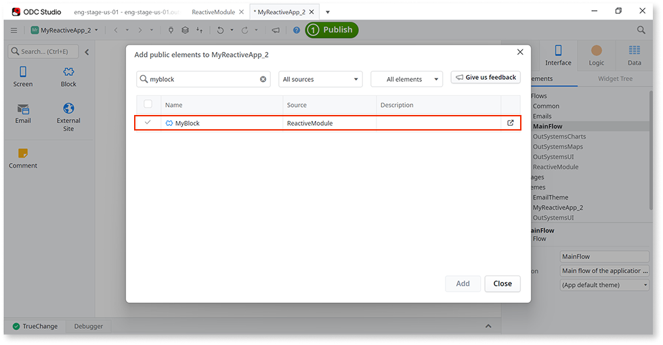Click the Search (Ctrl+E) field in toolbox
This screenshot has height=345, width=663.
point(43,51)
